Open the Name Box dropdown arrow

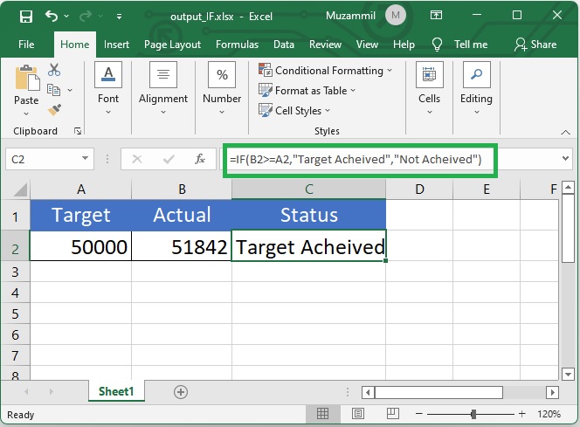[x=86, y=159]
